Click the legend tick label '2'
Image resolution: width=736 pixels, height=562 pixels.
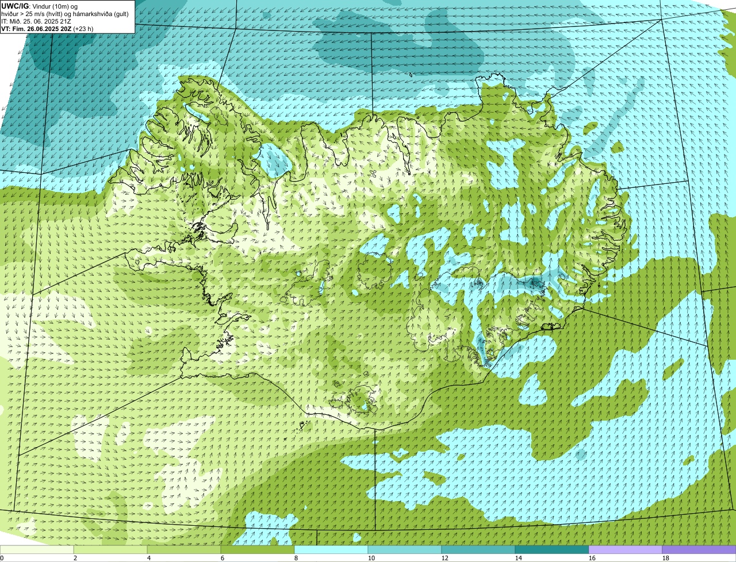(75, 558)
